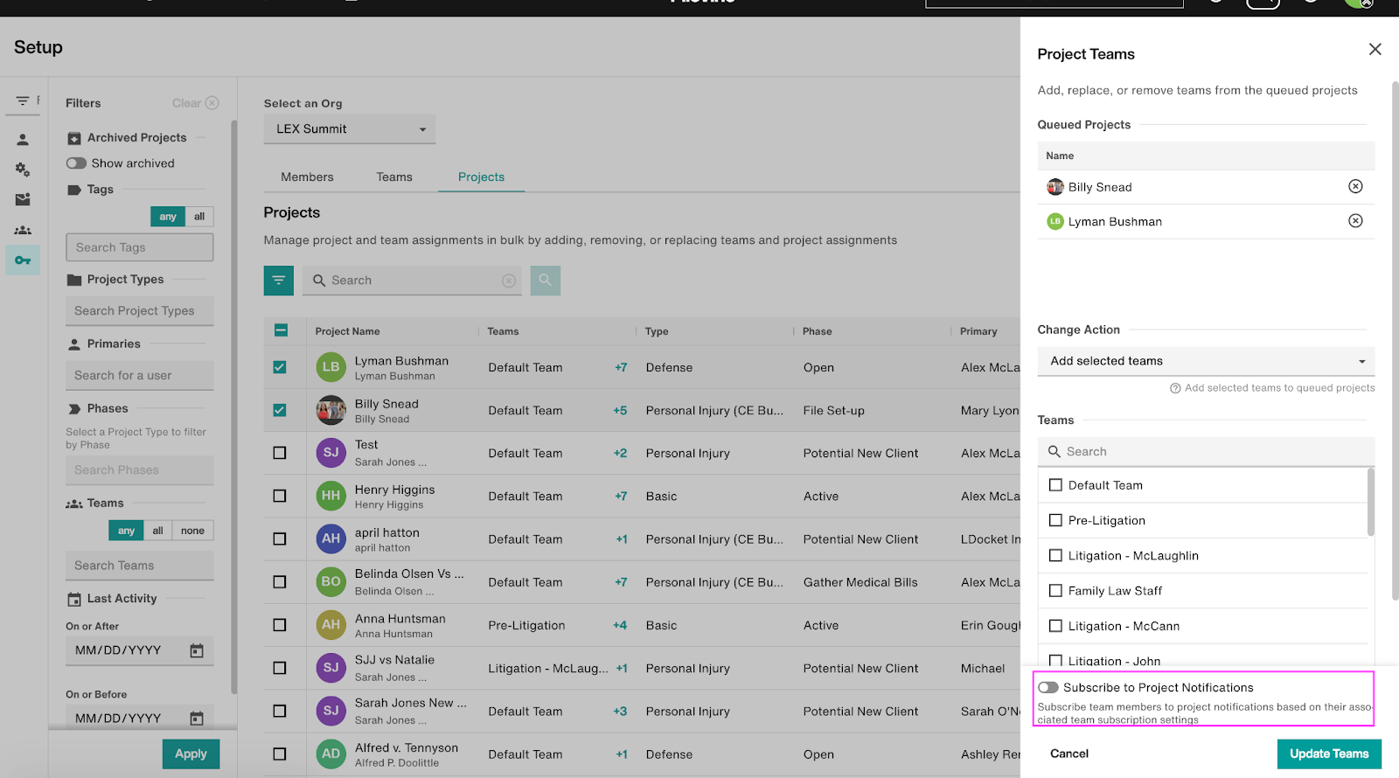
Task: Clear the projects search field icon
Action: point(509,281)
